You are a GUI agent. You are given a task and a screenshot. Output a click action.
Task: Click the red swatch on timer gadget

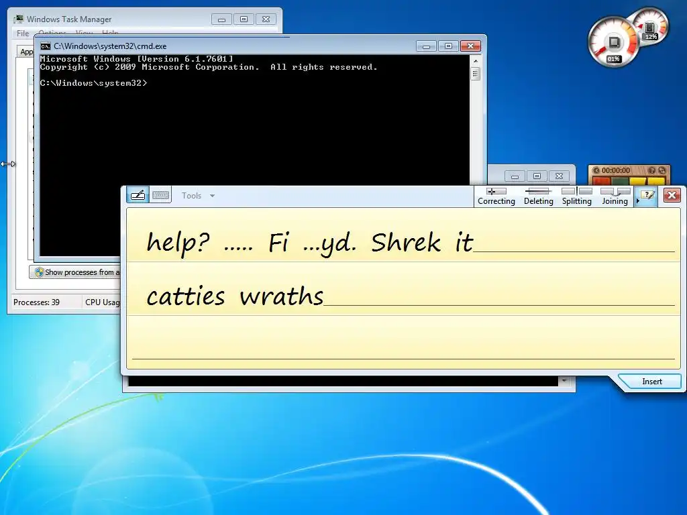coord(601,180)
